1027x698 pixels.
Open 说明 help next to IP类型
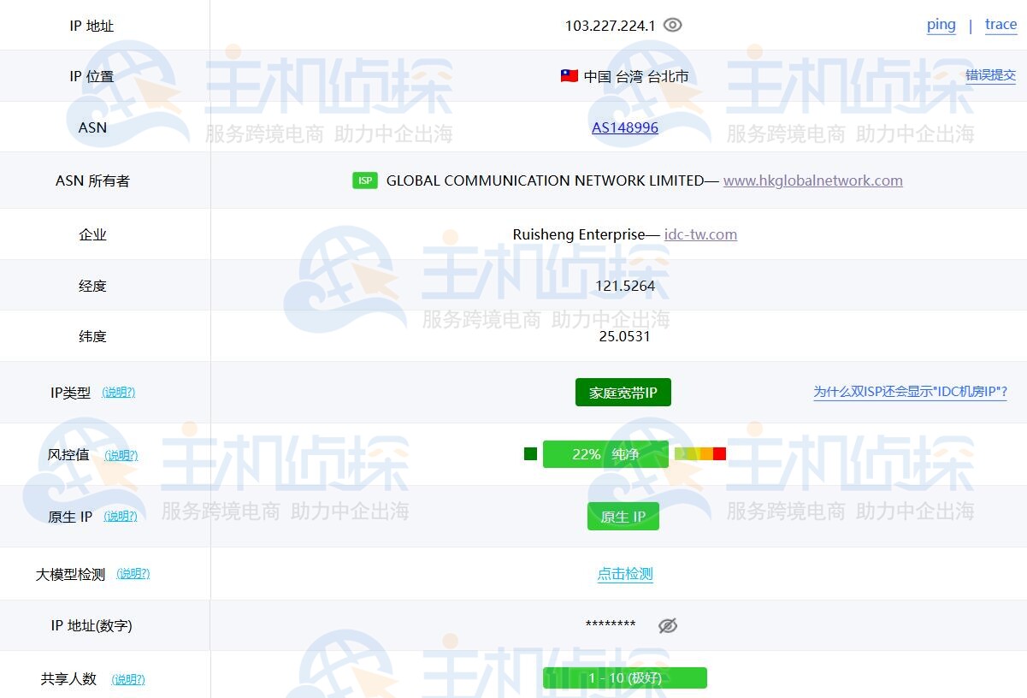(x=119, y=393)
